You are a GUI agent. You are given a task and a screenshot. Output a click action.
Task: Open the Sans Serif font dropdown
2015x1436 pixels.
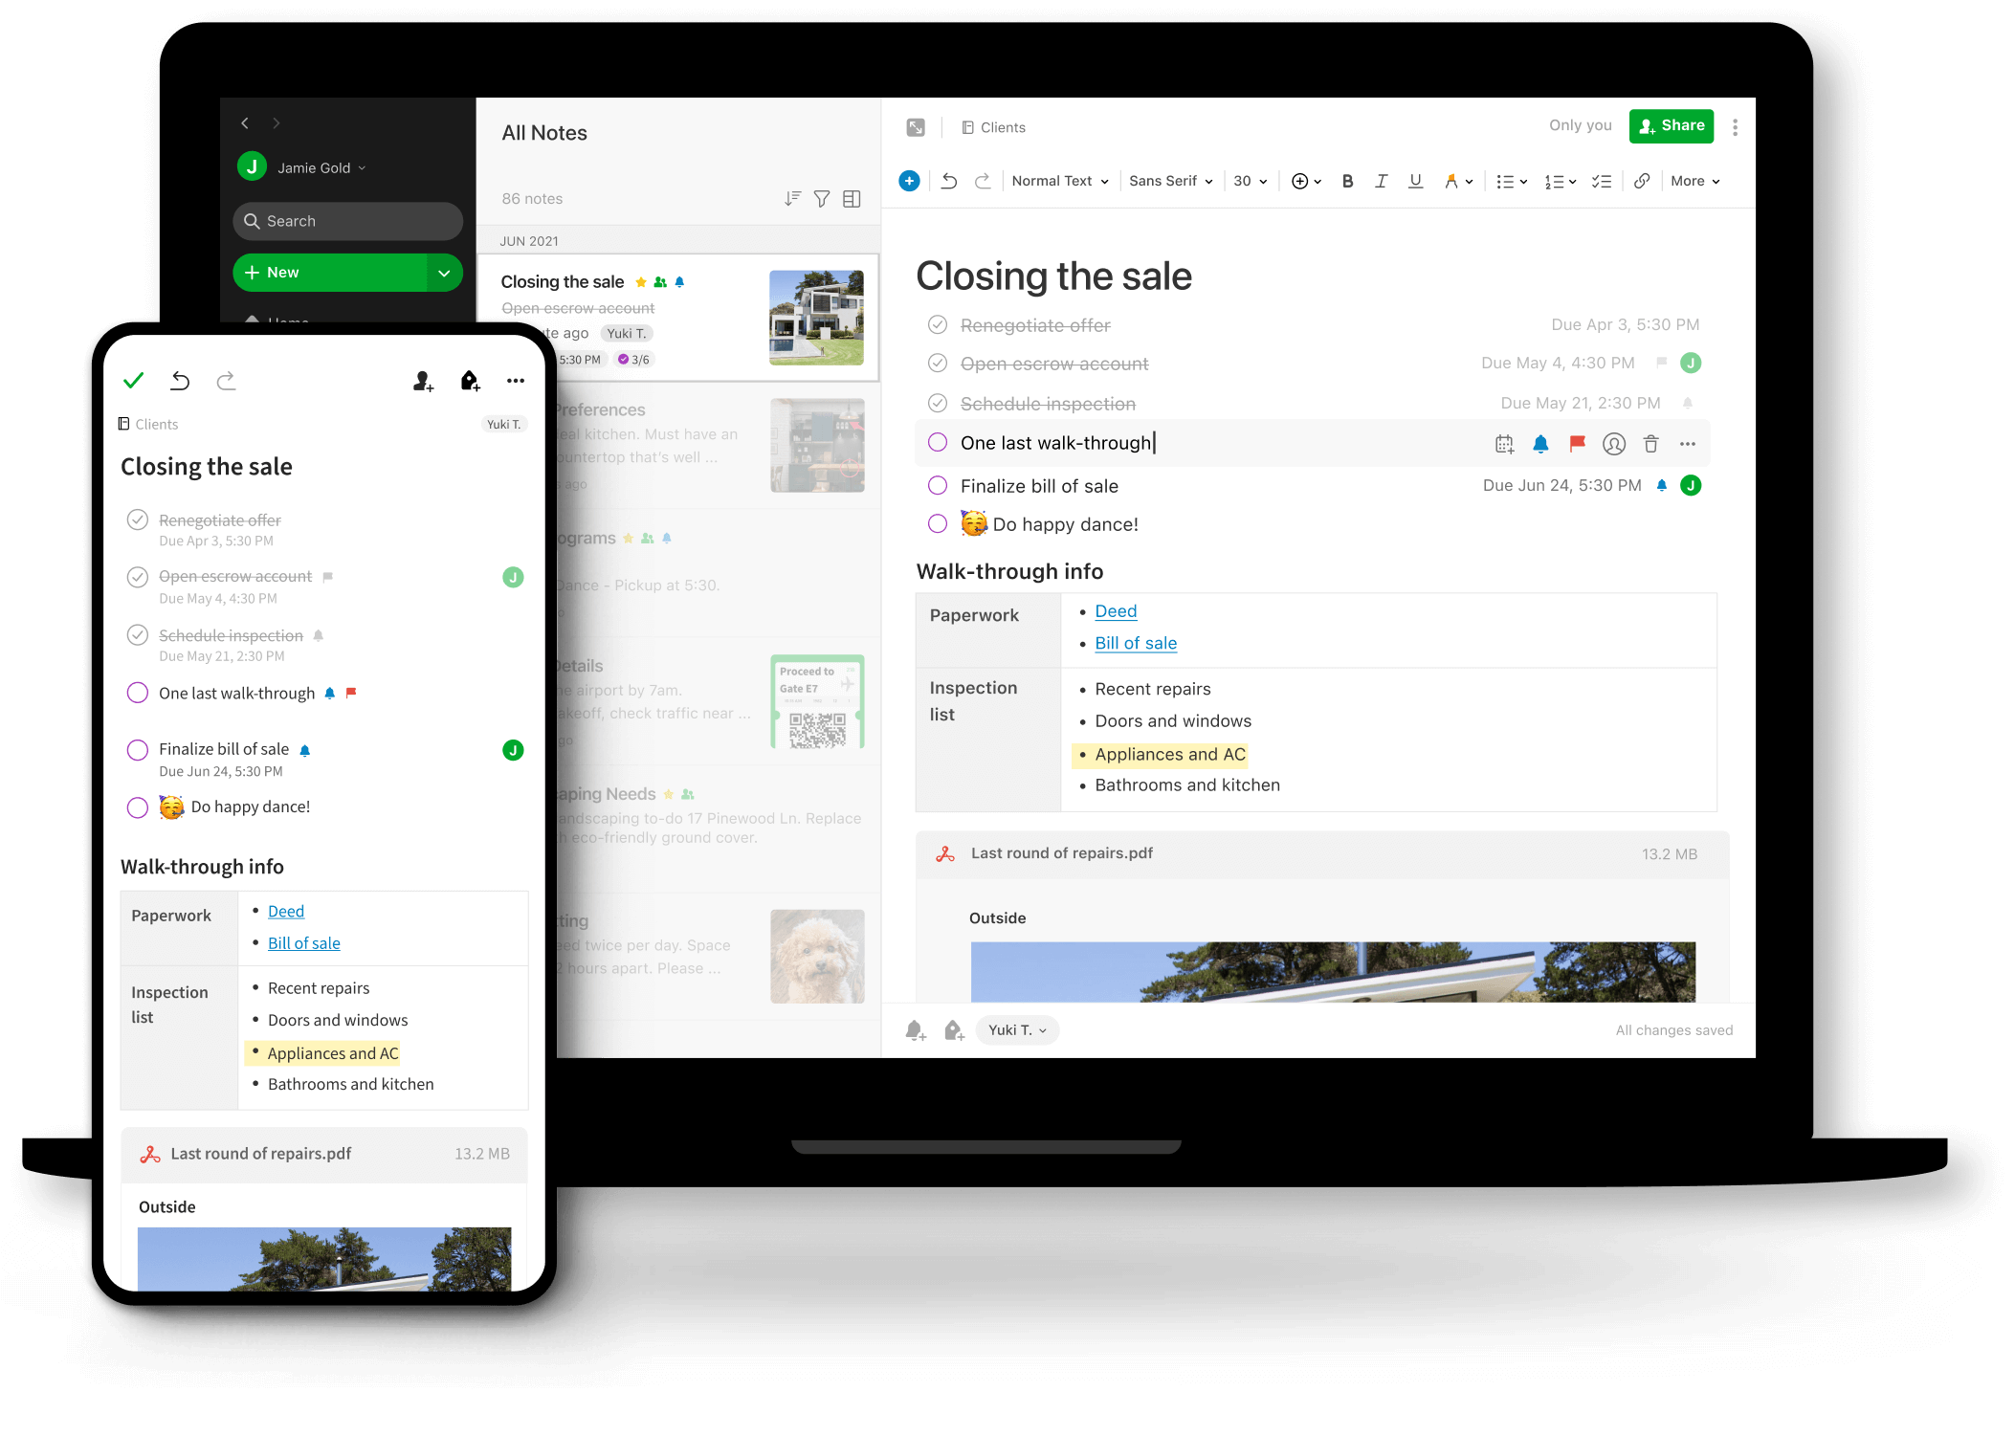[1170, 180]
